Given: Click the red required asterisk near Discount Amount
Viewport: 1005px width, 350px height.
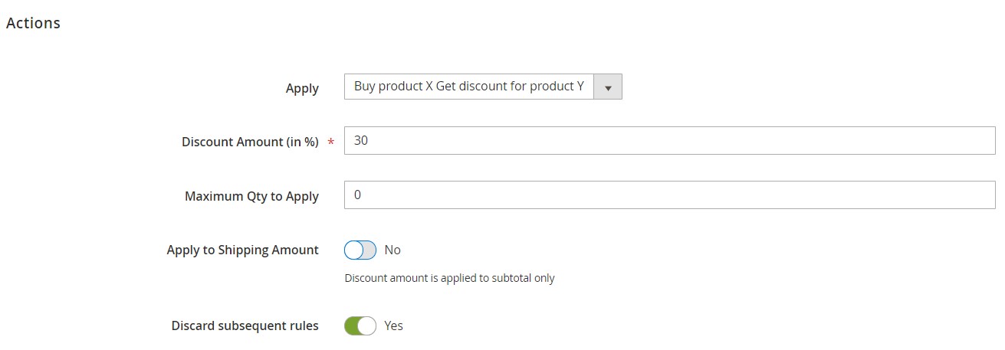Looking at the screenshot, I should [x=331, y=142].
